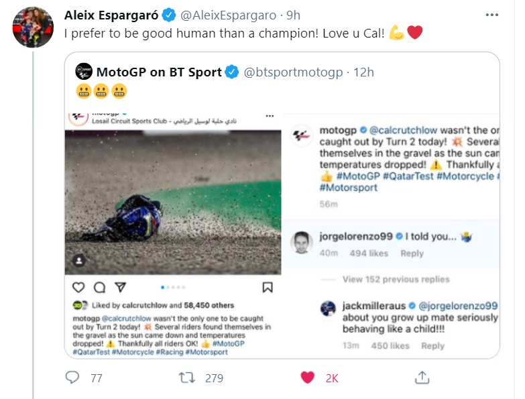
Task: Open the embedded crash photo image
Action: [173, 203]
